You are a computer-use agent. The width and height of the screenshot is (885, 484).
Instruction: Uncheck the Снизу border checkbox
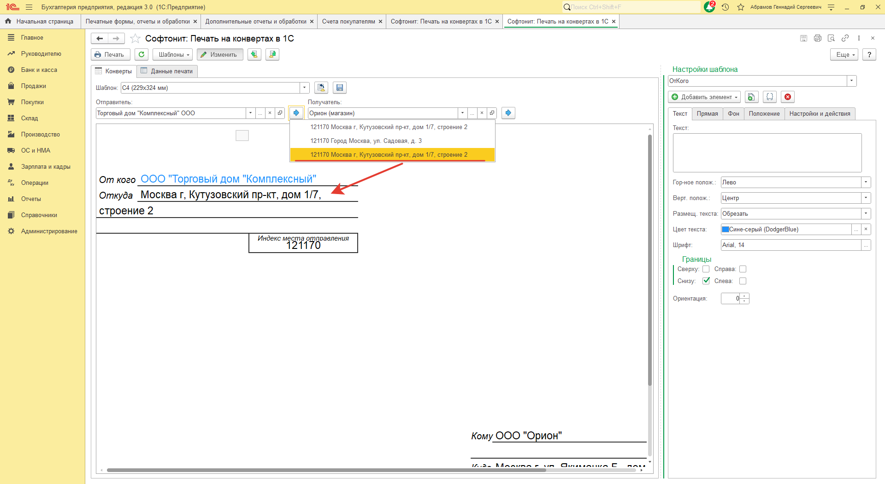(x=706, y=281)
